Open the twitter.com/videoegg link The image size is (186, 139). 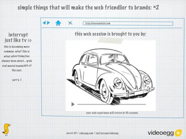107,133
